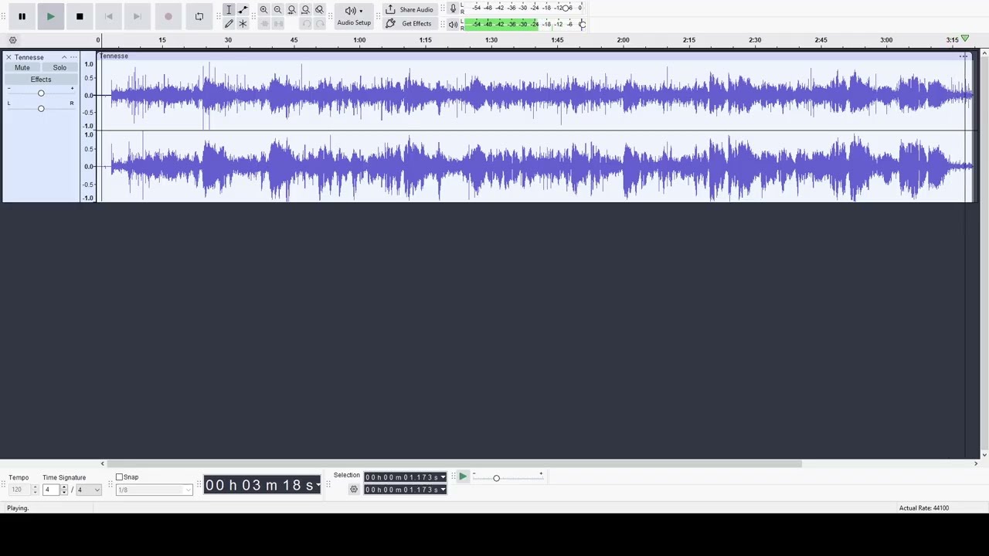
Task: Solo the Tennesse track
Action: (x=59, y=68)
